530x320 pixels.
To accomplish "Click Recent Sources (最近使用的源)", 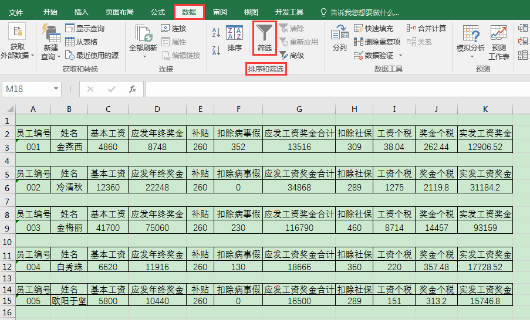I will click(92, 55).
